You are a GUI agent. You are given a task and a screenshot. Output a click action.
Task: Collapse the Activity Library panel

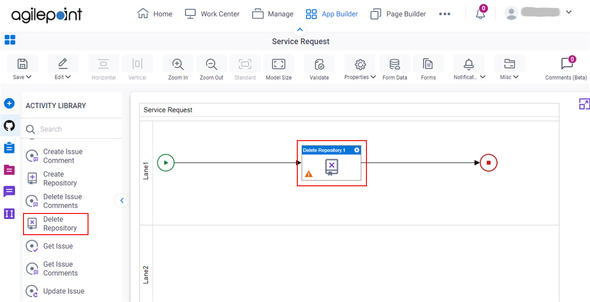(122, 201)
